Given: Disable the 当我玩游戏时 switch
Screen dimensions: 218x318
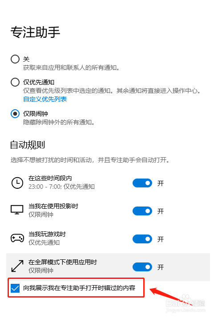Looking at the screenshot, I should [142, 239].
